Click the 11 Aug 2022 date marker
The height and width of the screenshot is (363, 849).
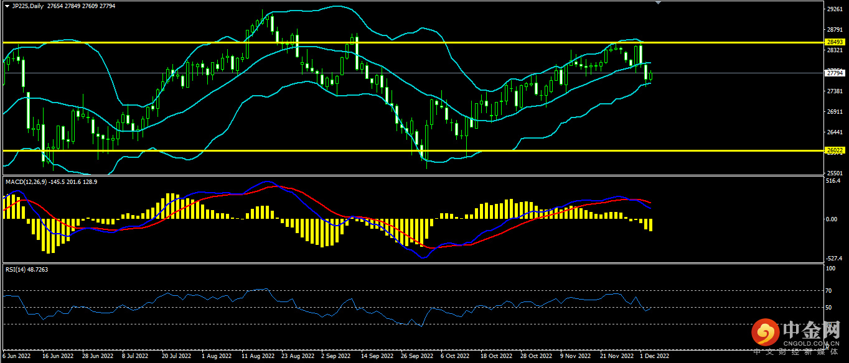[258, 356]
